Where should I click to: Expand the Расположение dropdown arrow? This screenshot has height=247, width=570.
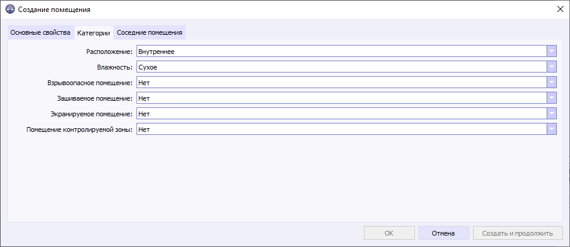click(551, 52)
